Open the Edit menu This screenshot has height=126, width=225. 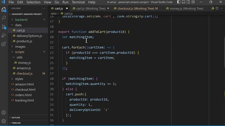[x=20, y=2]
